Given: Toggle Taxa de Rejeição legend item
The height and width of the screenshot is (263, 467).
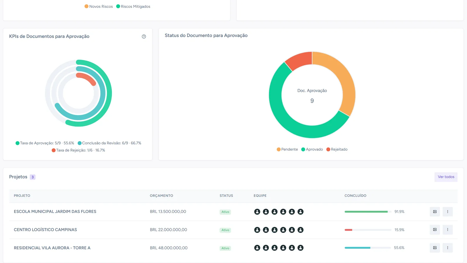Looking at the screenshot, I should [x=78, y=150].
